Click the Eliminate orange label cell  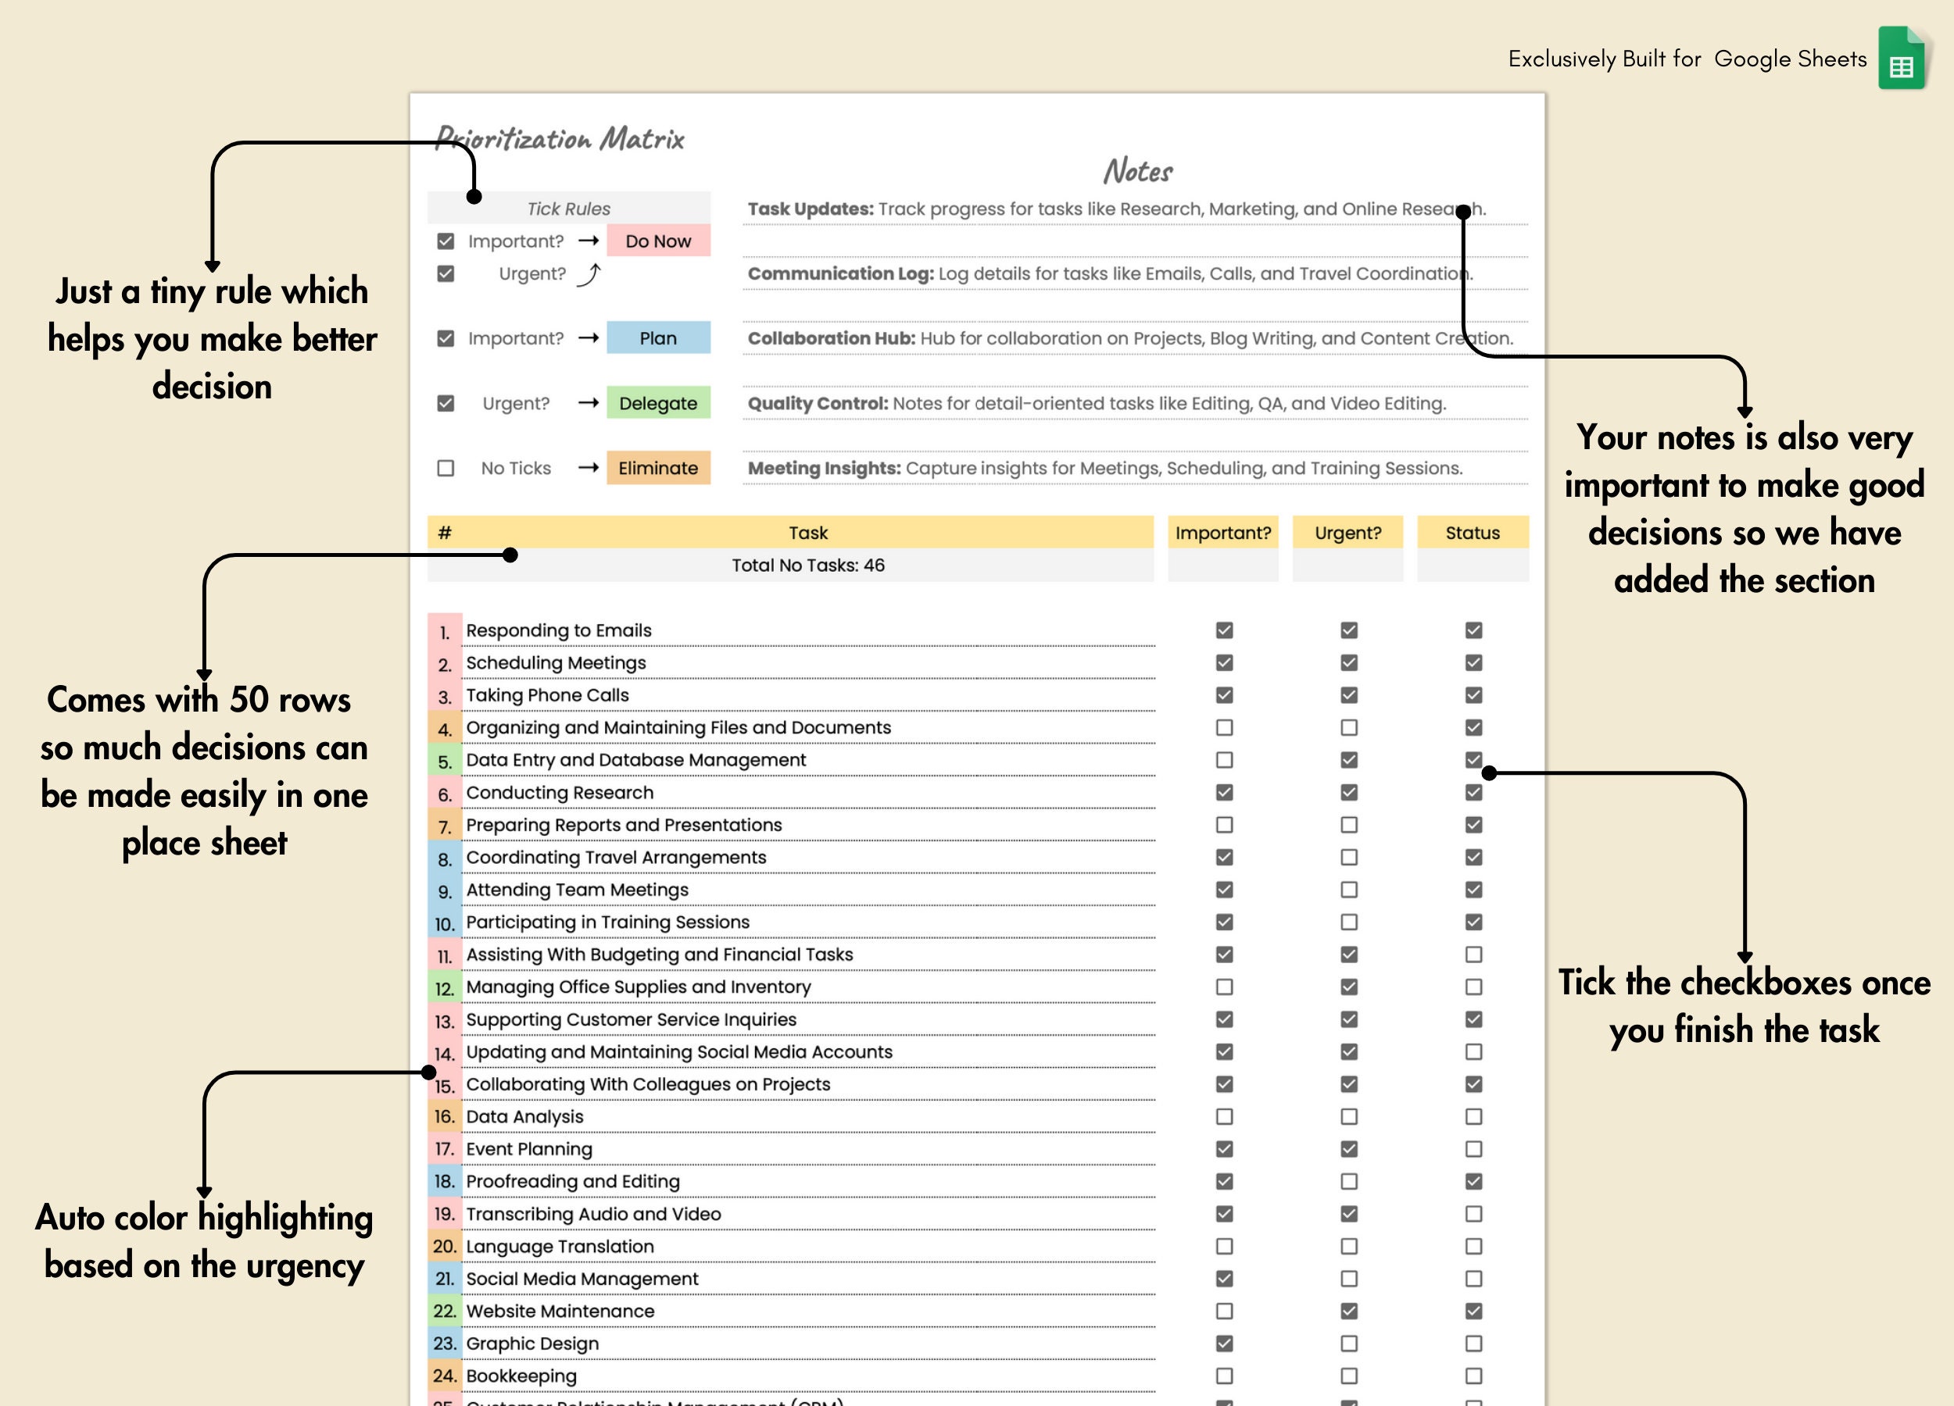coord(658,468)
